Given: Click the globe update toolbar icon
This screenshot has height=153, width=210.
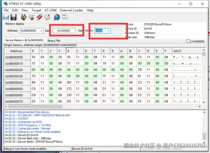Looking at the screenshot, I should [x=57, y=17].
